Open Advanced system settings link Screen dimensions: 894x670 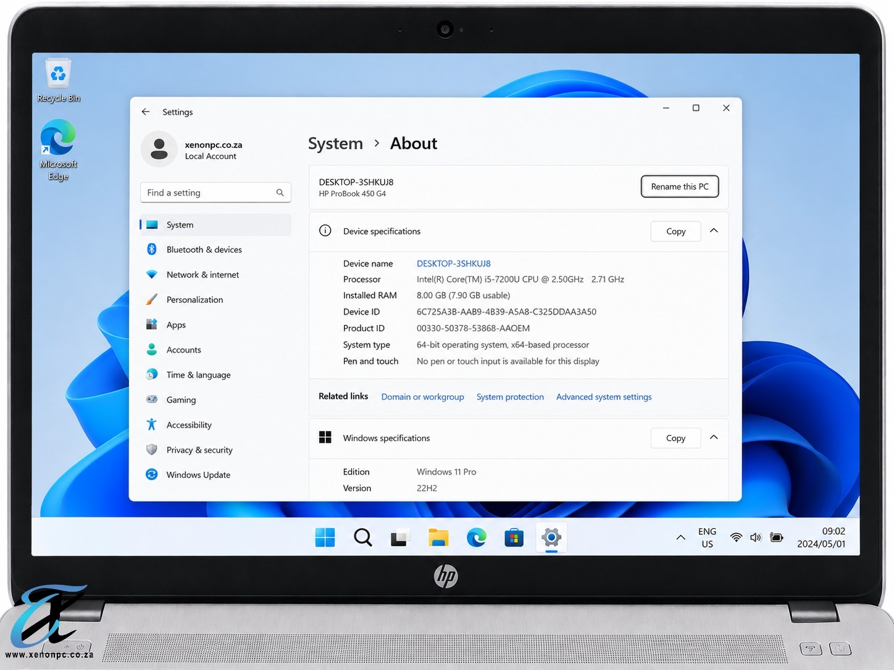click(x=604, y=397)
